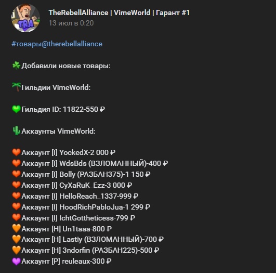Screen dimensions: 276x273
Task: Open the TRA group avatar
Action: [x=25, y=18]
